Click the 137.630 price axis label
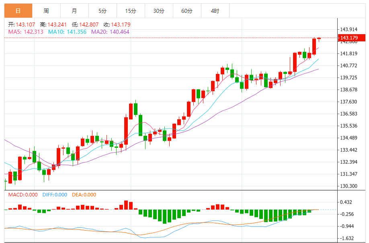This screenshot has width=369, height=243. click(x=348, y=102)
